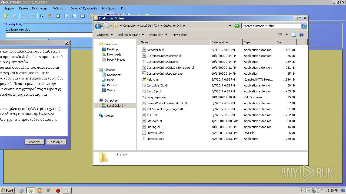The height and width of the screenshot is (194, 346).
Task: Click the Αποδοχή button
Action: tap(35, 142)
